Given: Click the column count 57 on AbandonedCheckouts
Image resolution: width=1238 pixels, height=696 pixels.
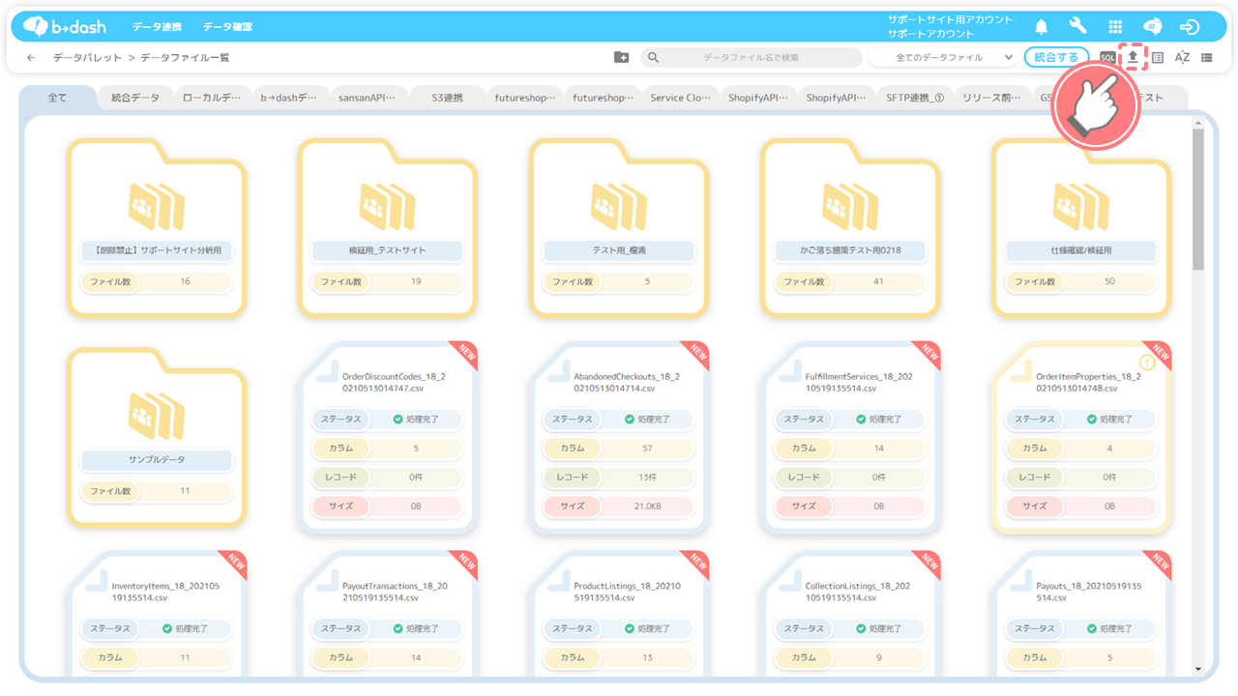Looking at the screenshot, I should tap(647, 449).
